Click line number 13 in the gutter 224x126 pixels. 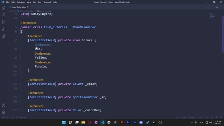[x=15, y=84]
